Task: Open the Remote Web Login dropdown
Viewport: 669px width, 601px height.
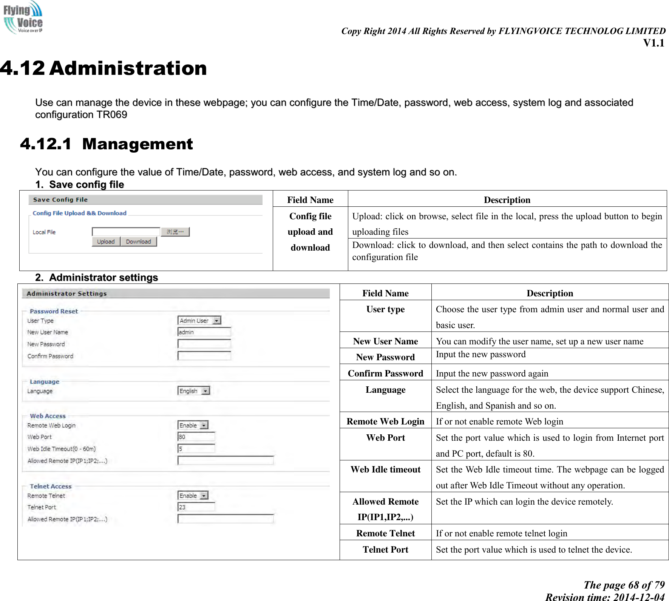Action: click(x=193, y=425)
